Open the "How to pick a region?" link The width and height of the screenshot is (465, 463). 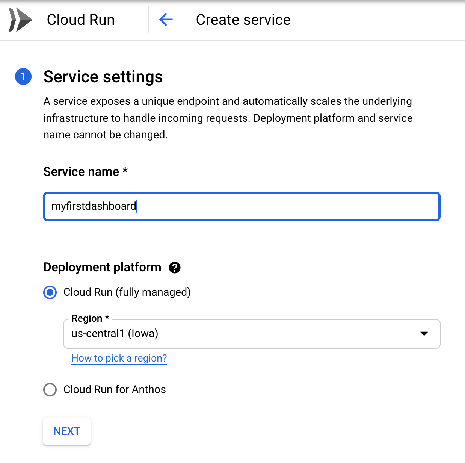119,359
